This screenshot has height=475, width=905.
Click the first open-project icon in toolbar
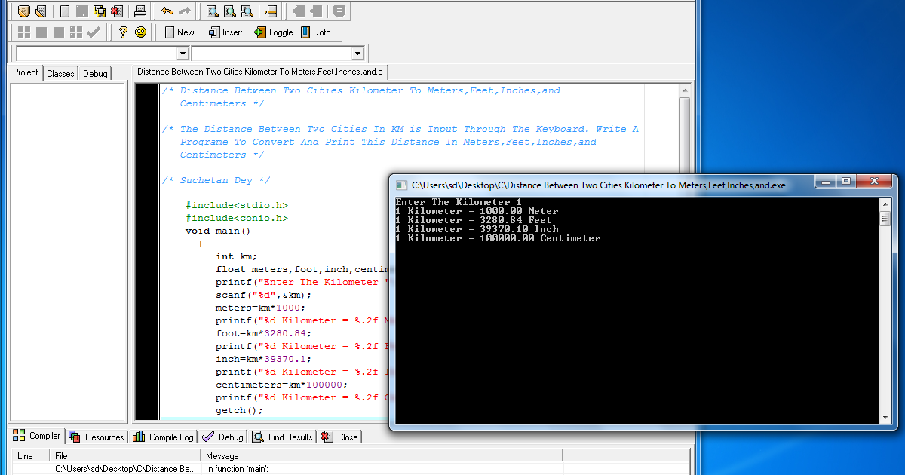point(24,11)
